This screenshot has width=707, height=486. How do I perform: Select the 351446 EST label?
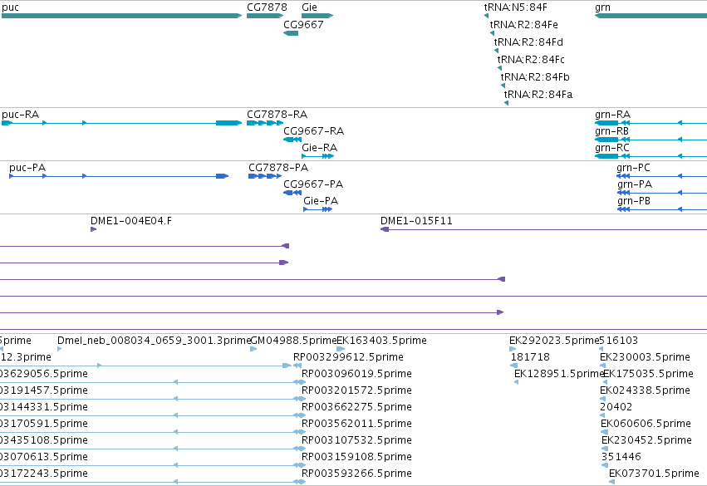(621, 457)
